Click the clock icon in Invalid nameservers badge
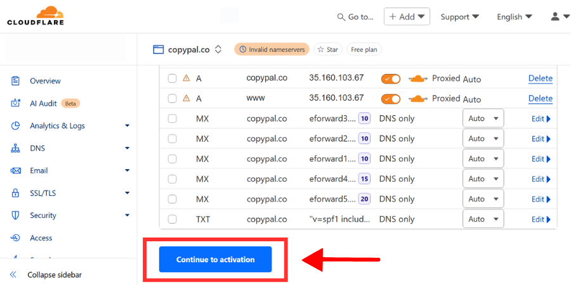The height and width of the screenshot is (285, 571). [242, 49]
